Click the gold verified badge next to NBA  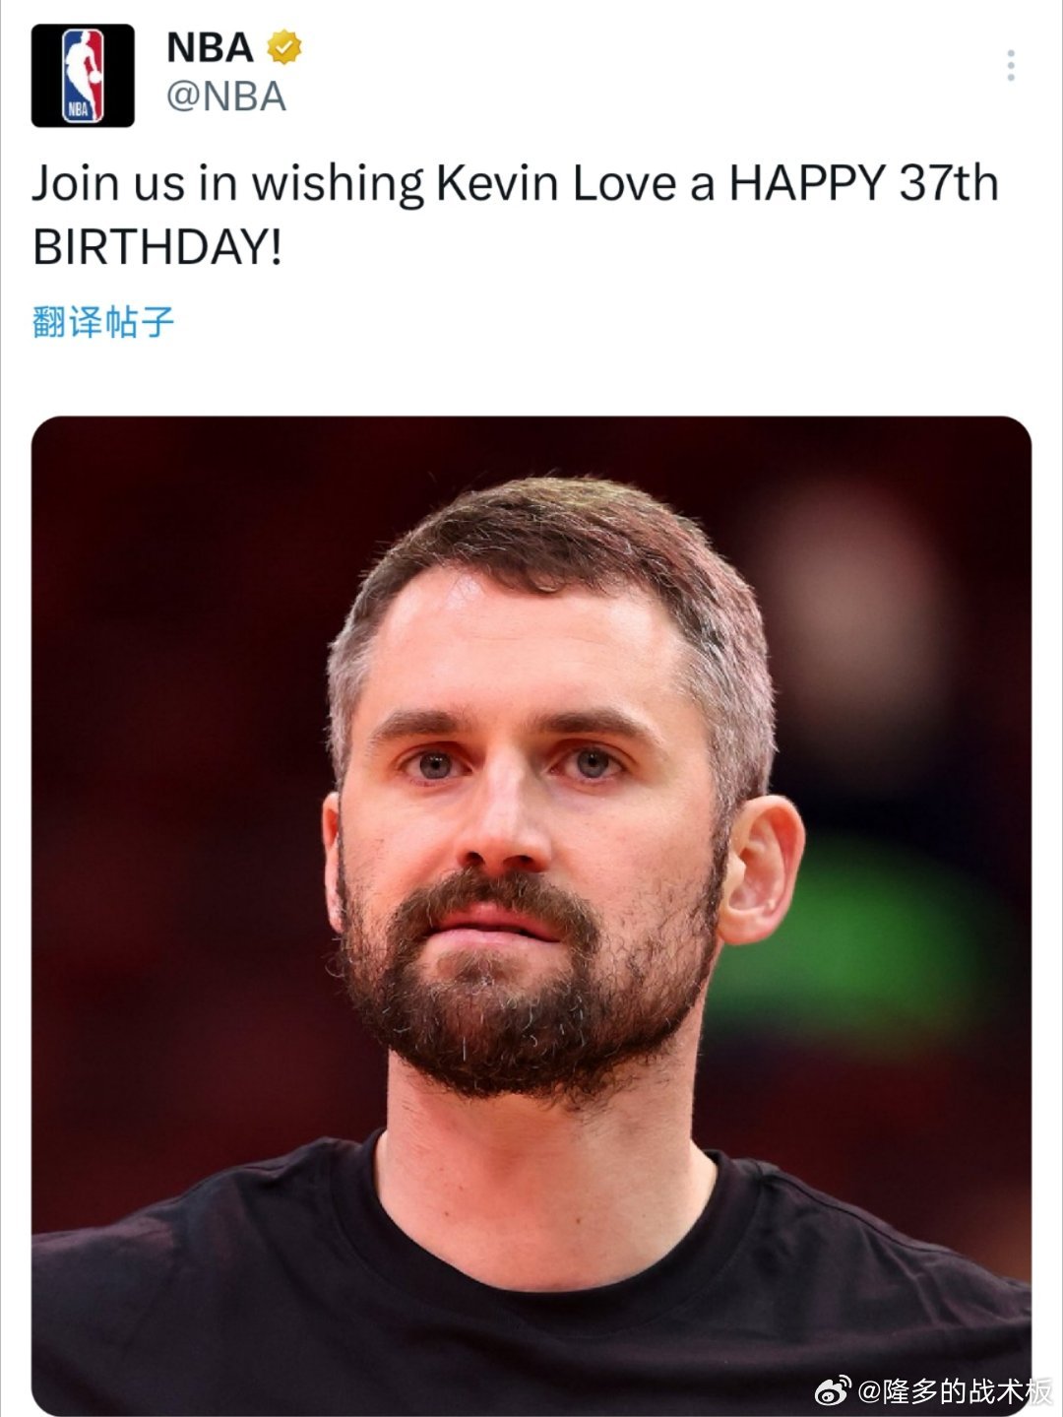point(284,47)
